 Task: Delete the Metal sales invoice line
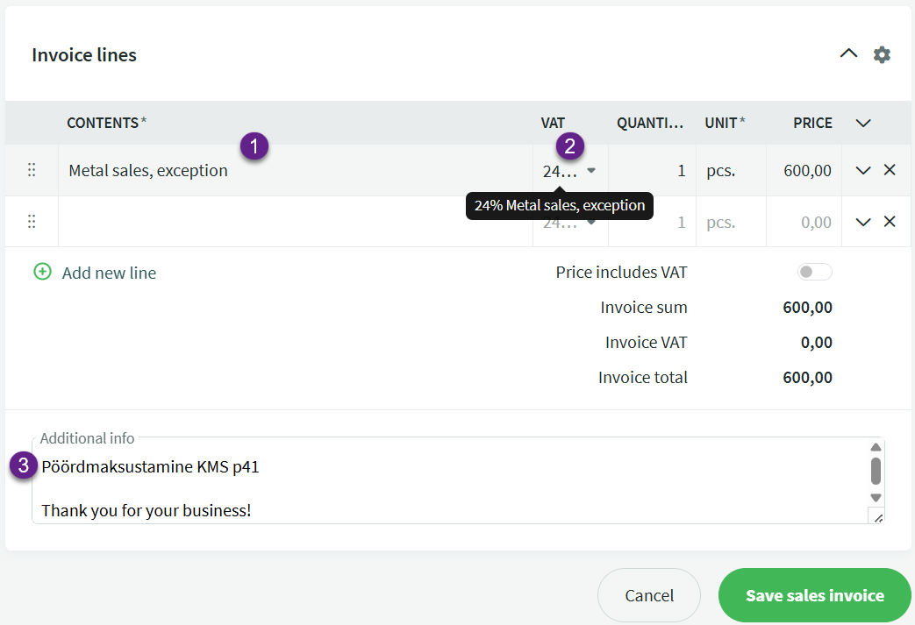[890, 170]
